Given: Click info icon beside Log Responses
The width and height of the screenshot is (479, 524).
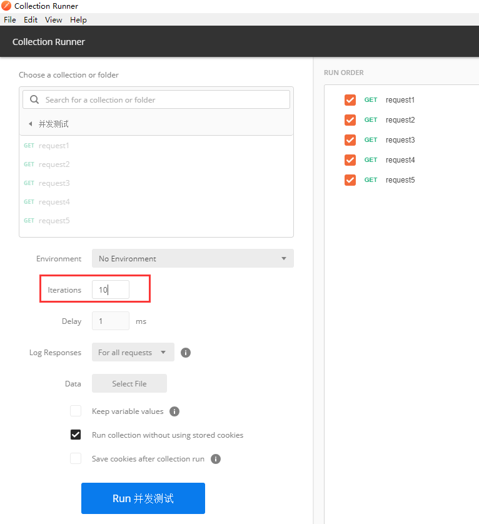Looking at the screenshot, I should click(186, 353).
